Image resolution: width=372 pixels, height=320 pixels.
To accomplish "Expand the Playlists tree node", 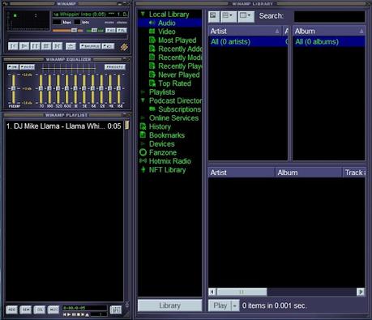I will coord(143,92).
